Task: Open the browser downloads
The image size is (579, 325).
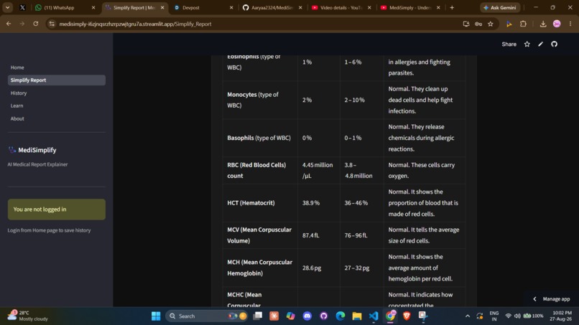Action: click(543, 24)
